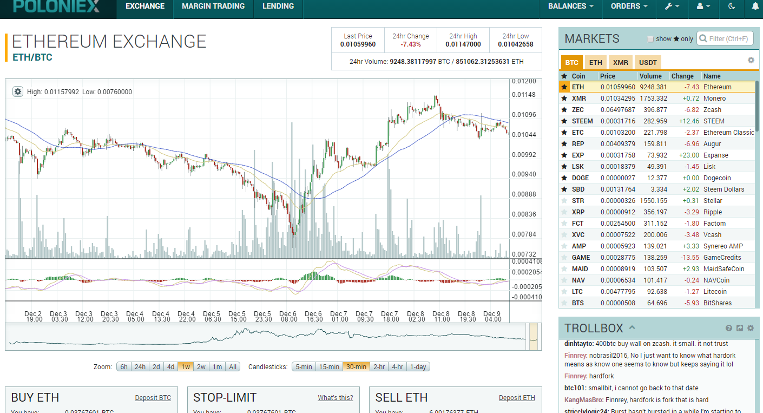Select 1-day candlesticks

(418, 367)
